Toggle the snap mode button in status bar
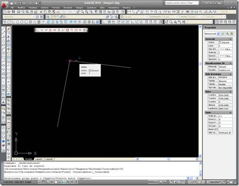 (x=40, y=182)
